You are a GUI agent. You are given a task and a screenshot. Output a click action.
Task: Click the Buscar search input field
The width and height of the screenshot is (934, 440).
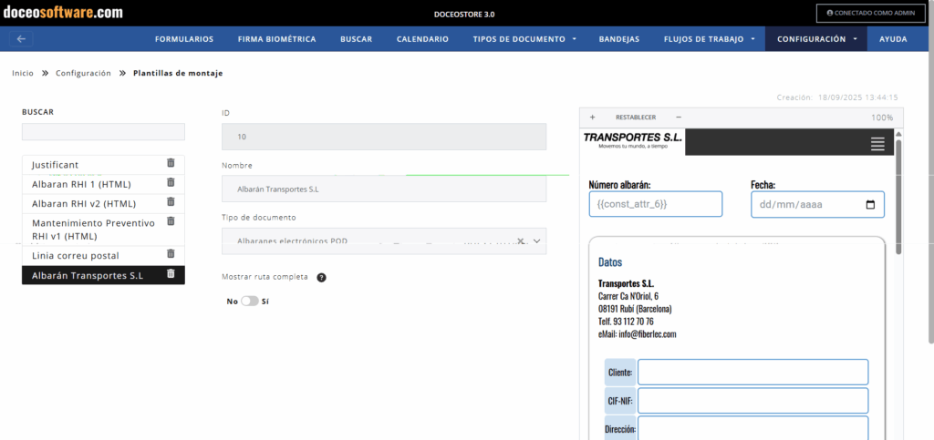[103, 132]
